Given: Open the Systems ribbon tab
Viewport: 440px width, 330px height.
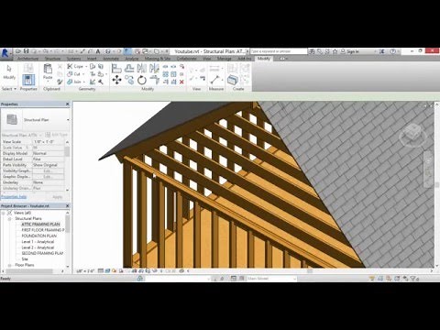Looking at the screenshot, I should [x=73, y=59].
